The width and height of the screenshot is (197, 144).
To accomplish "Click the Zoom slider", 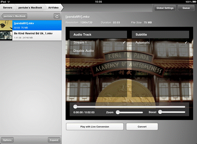I will tap(129, 112).
